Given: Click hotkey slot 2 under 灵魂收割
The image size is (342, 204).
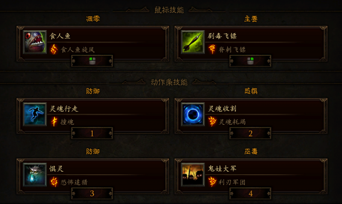Looking at the screenshot, I should [x=250, y=133].
